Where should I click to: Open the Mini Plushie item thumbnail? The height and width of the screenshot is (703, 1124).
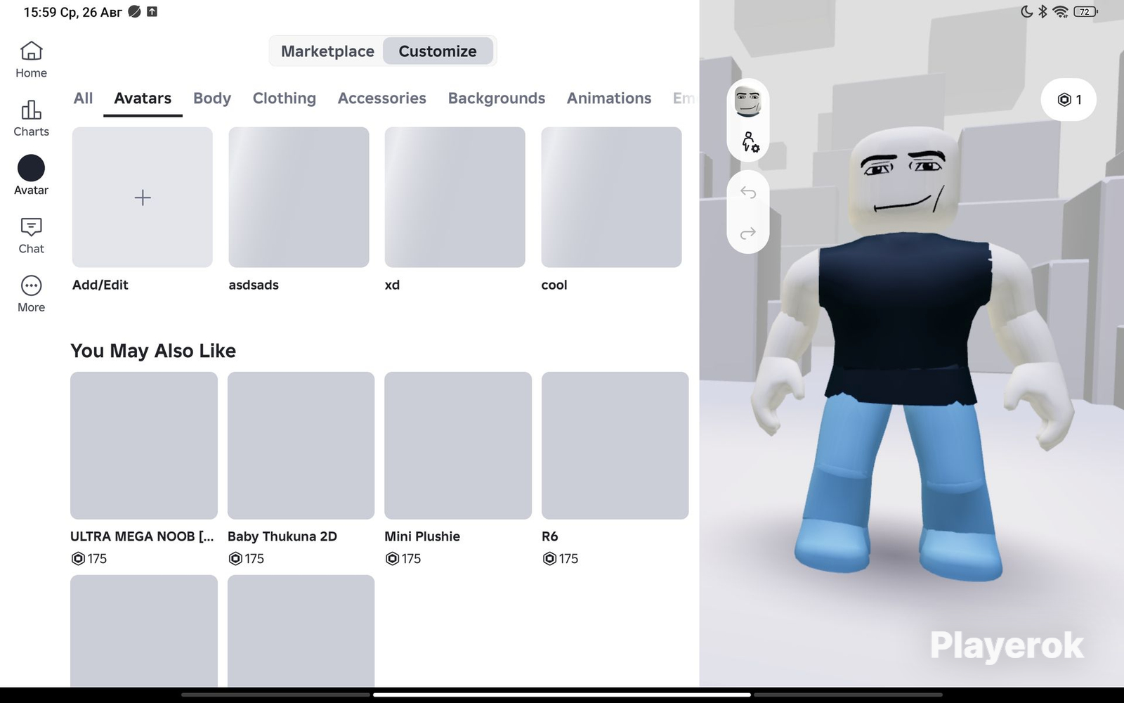[458, 446]
